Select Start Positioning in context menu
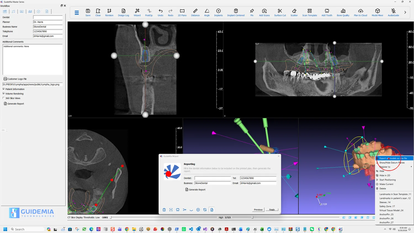This screenshot has width=414, height=233. coord(394,180)
